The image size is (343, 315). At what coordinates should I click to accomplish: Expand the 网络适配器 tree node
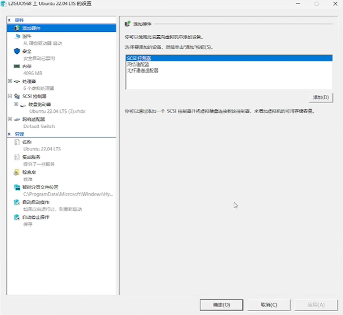point(10,119)
